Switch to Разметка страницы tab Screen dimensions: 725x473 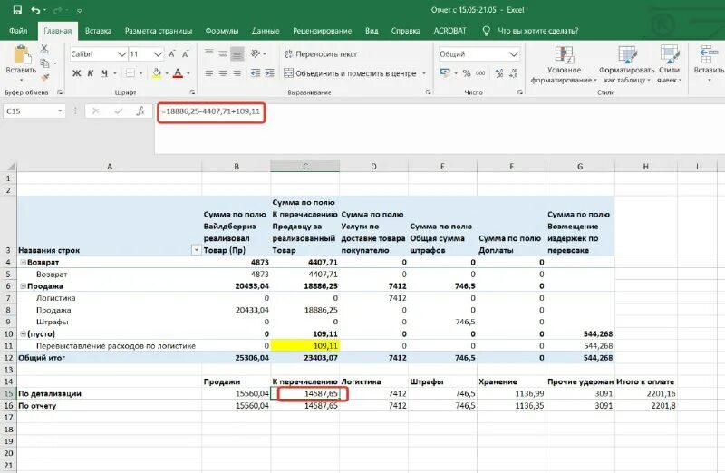coord(159,31)
